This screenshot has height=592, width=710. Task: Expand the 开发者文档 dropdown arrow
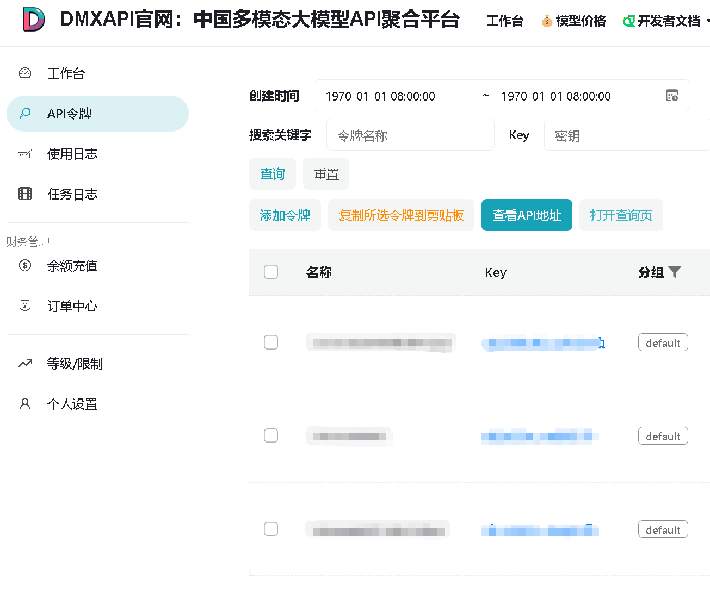coord(707,21)
